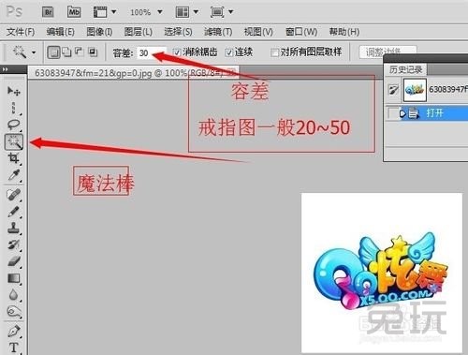Open the 图像(I) menu

(x=99, y=32)
